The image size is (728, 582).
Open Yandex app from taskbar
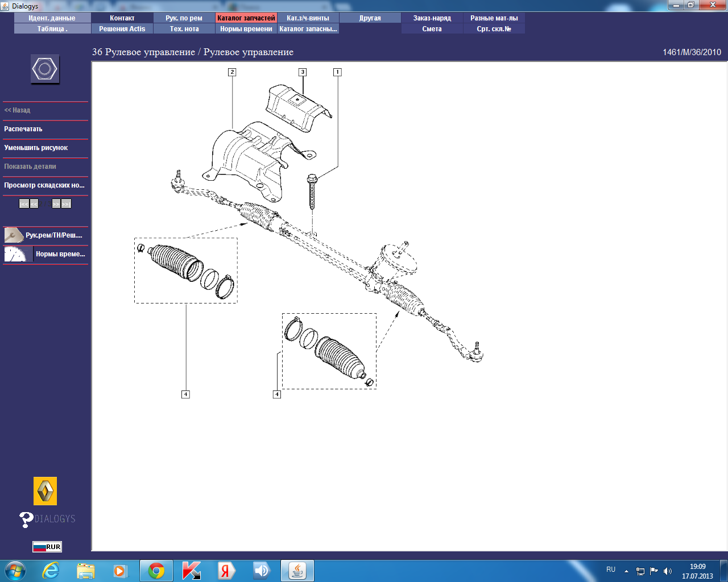(226, 571)
